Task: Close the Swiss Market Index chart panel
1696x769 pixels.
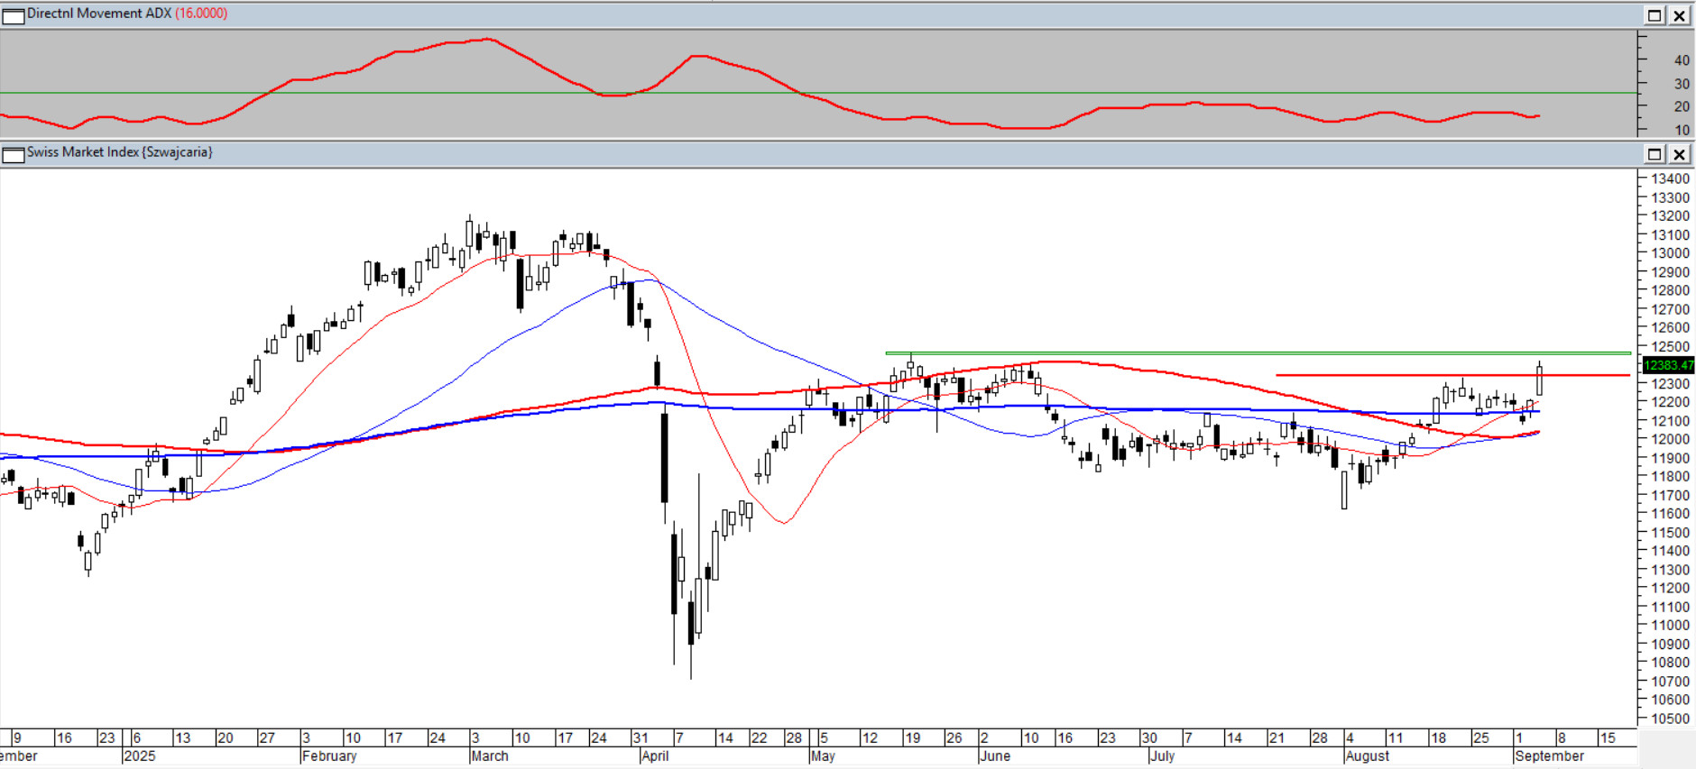Action: pos(1679,154)
